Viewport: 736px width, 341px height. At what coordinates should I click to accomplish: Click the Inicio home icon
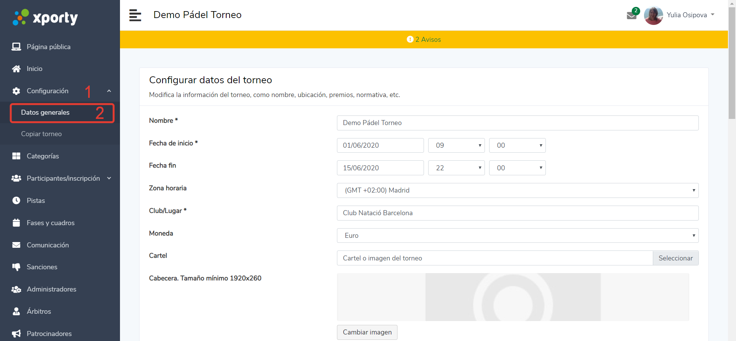click(x=16, y=69)
